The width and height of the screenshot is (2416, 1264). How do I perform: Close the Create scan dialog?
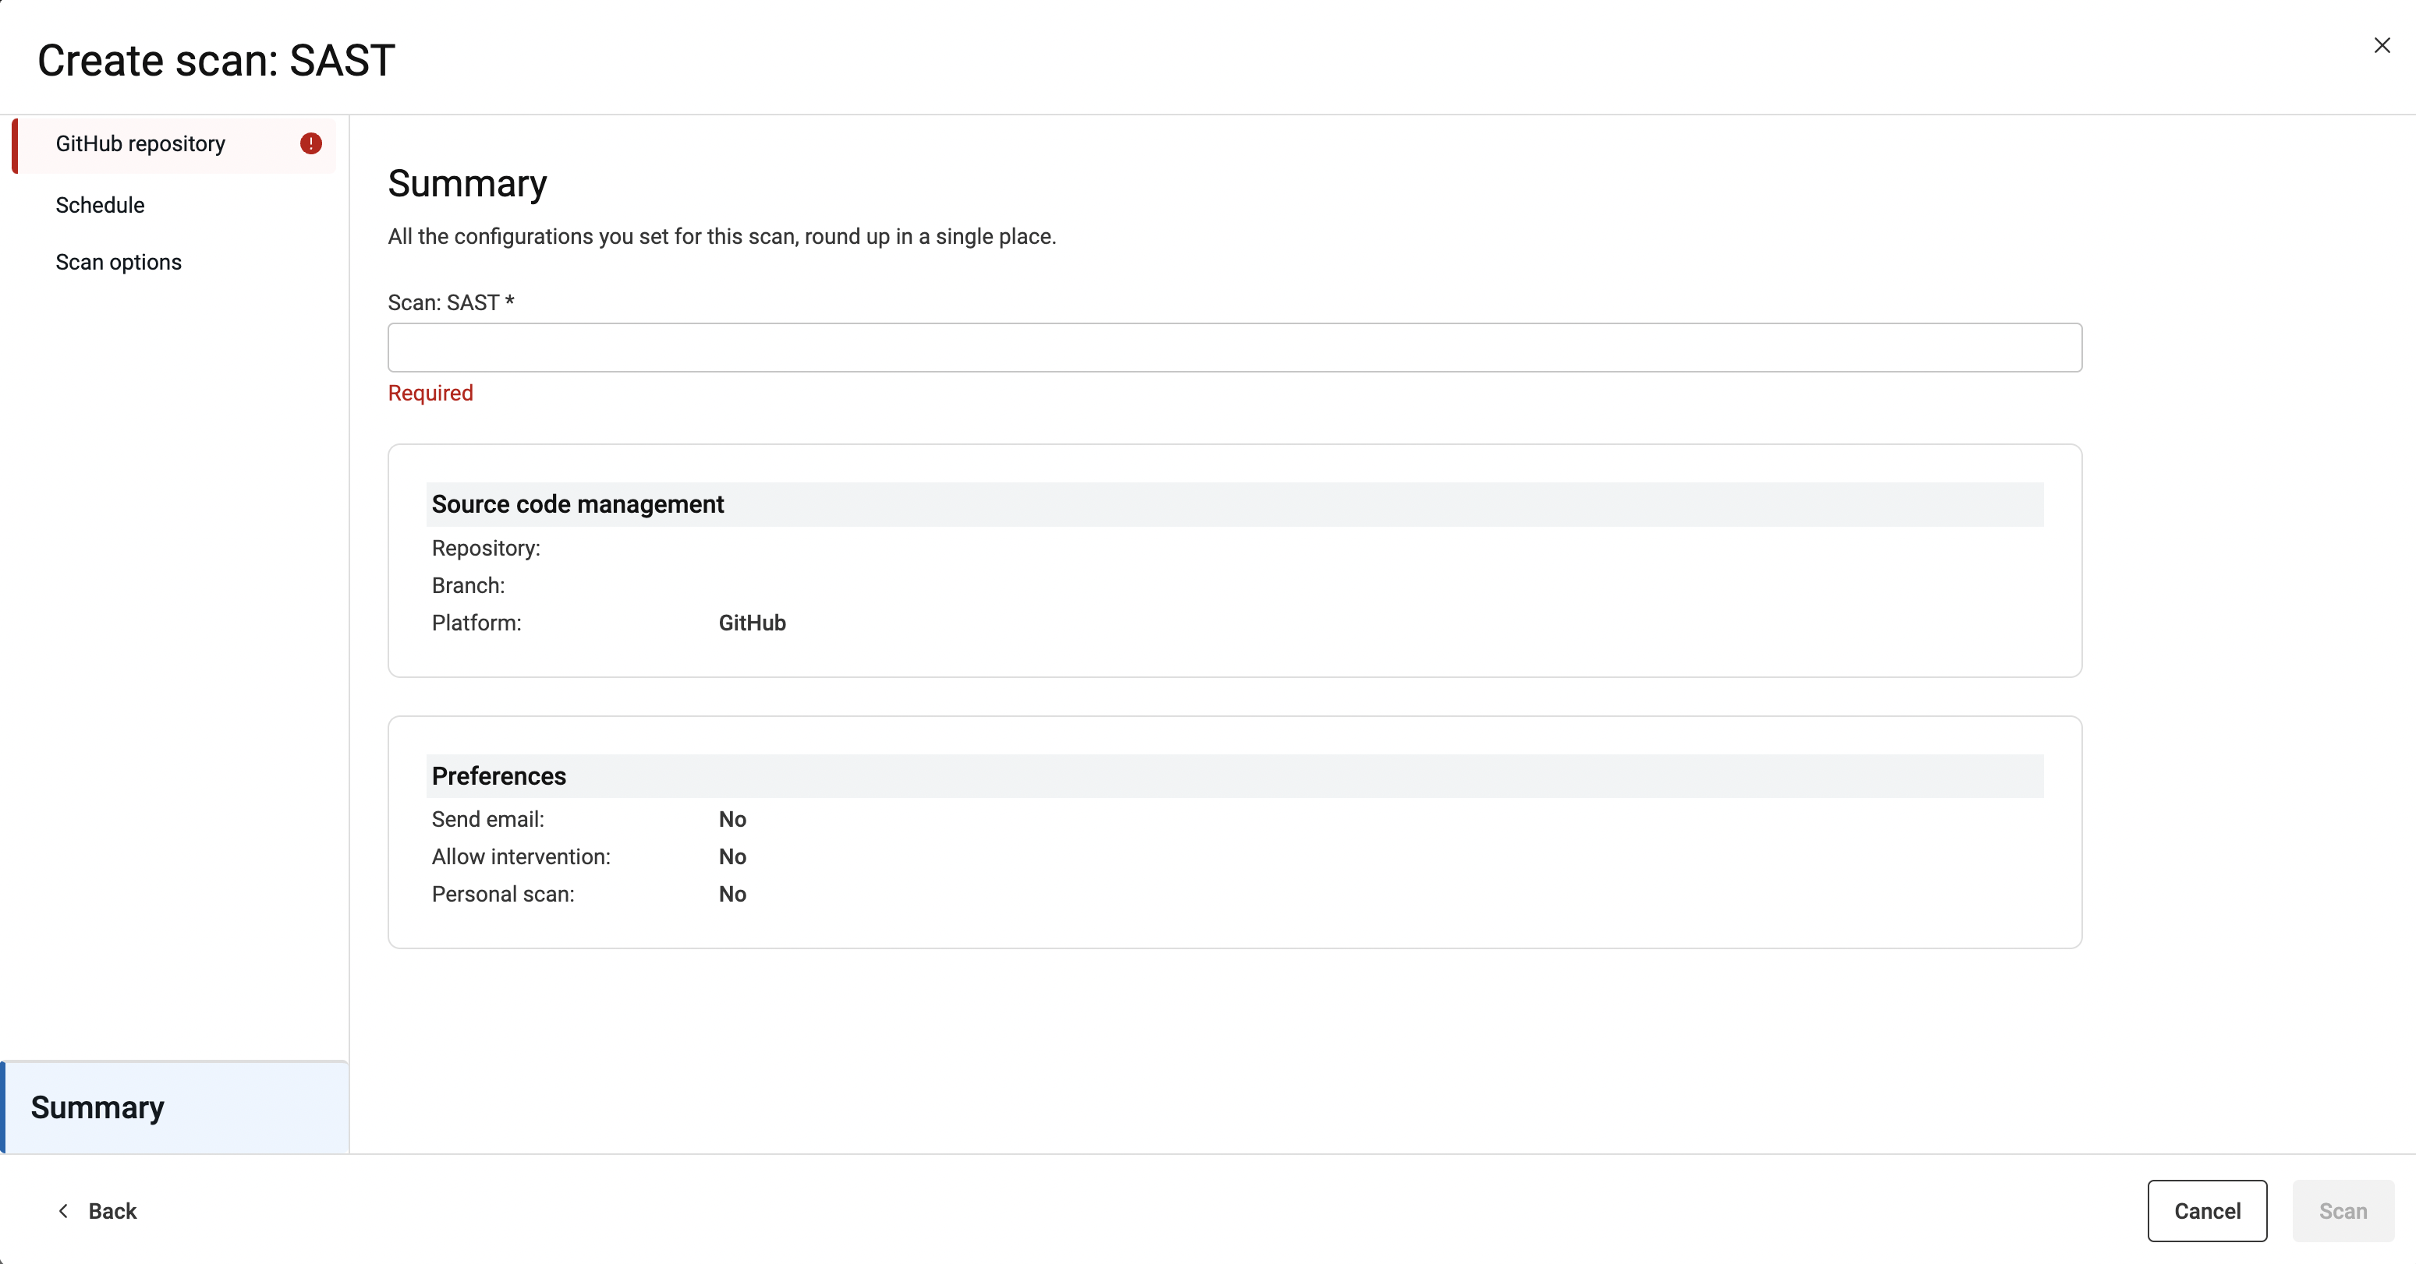[x=2382, y=45]
